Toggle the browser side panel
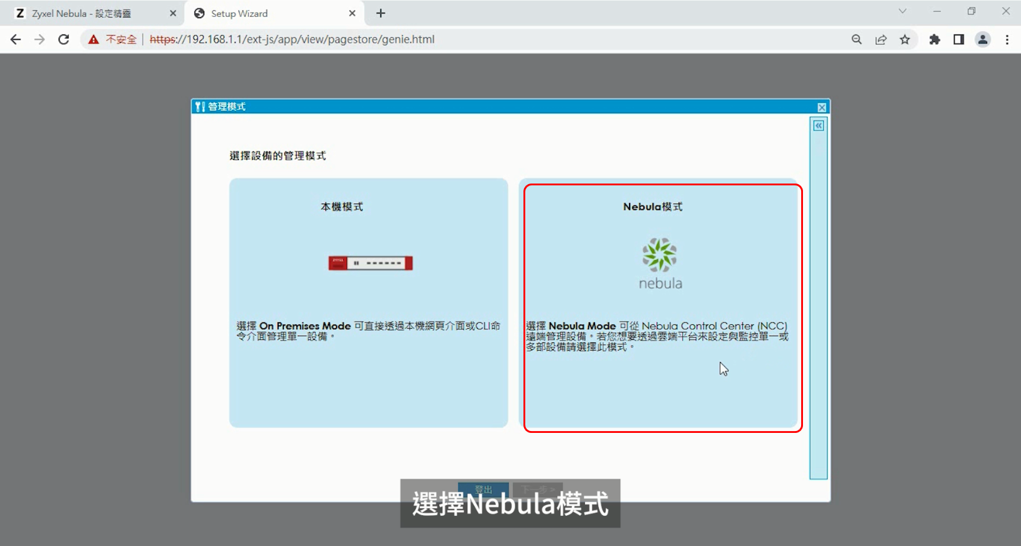The width and height of the screenshot is (1021, 546). 959,39
